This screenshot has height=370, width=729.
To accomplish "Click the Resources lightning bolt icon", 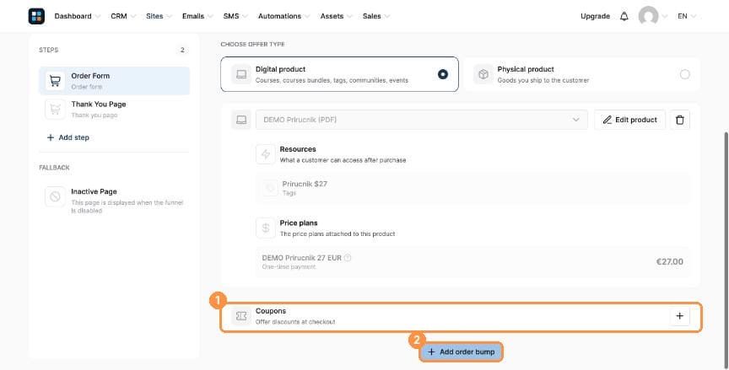I will (266, 154).
